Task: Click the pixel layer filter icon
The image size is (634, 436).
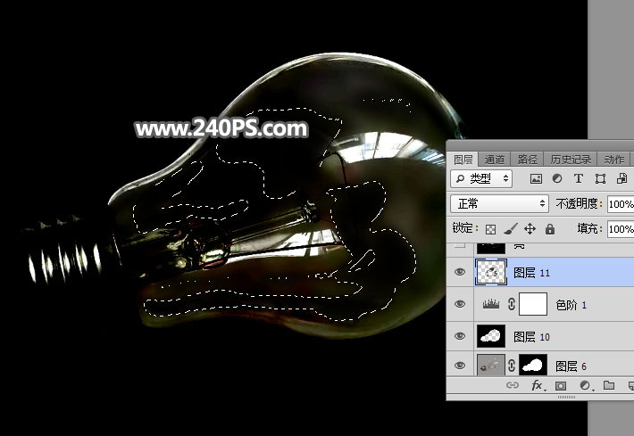Action: point(536,178)
